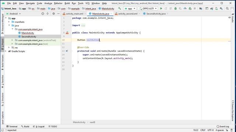This screenshot has height=132, width=236.
Task: Click the CRLF line separator indicator
Action: 203,130
